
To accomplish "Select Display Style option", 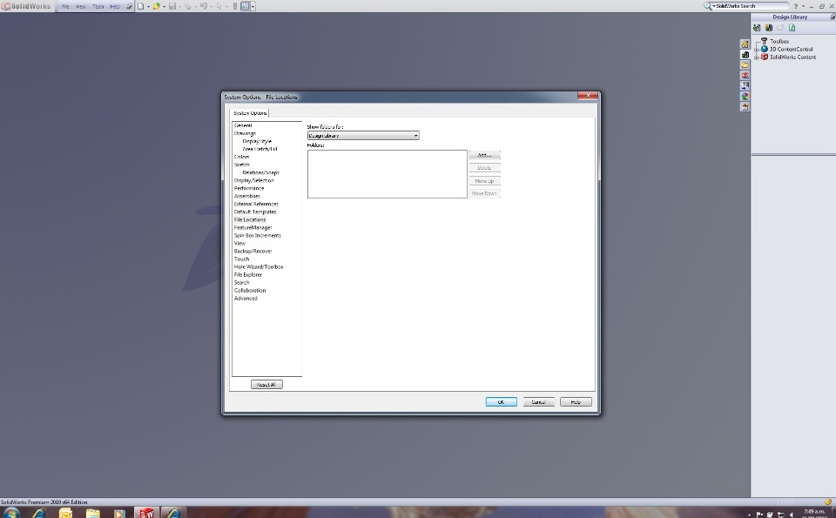I will coord(257,141).
